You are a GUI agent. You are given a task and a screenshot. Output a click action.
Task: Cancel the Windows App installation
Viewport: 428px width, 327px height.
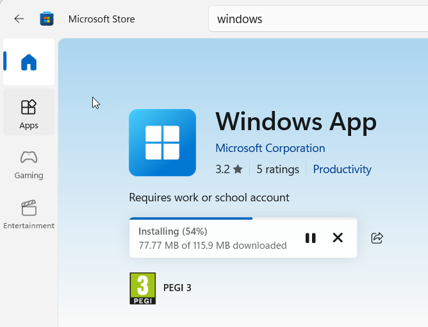[x=338, y=238]
